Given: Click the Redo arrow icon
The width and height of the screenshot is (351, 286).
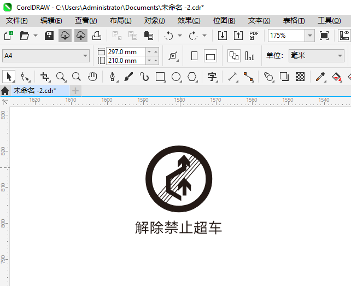Looking at the screenshot, I should click(x=193, y=36).
